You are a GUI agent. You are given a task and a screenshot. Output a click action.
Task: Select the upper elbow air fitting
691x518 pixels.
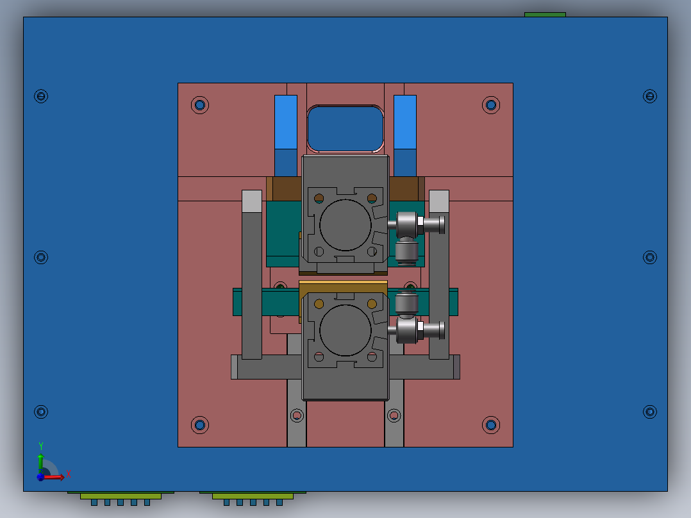coord(415,238)
